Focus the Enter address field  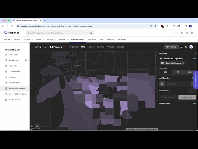[x=178, y=84]
